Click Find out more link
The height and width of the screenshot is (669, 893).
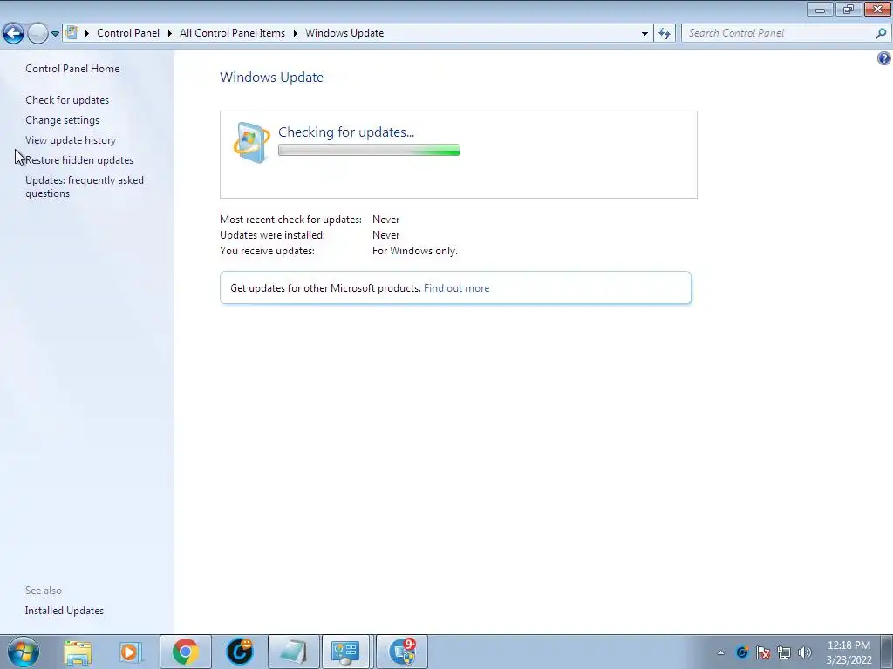pyautogui.click(x=456, y=287)
